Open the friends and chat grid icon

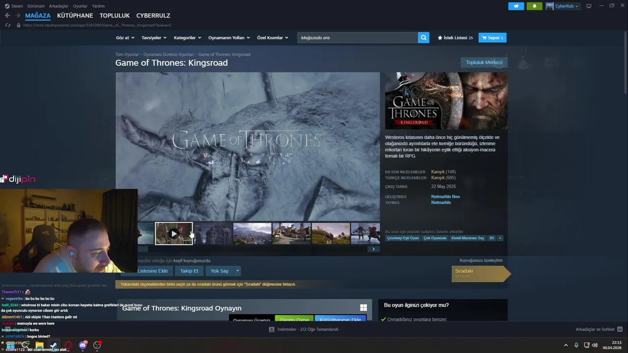[620, 329]
